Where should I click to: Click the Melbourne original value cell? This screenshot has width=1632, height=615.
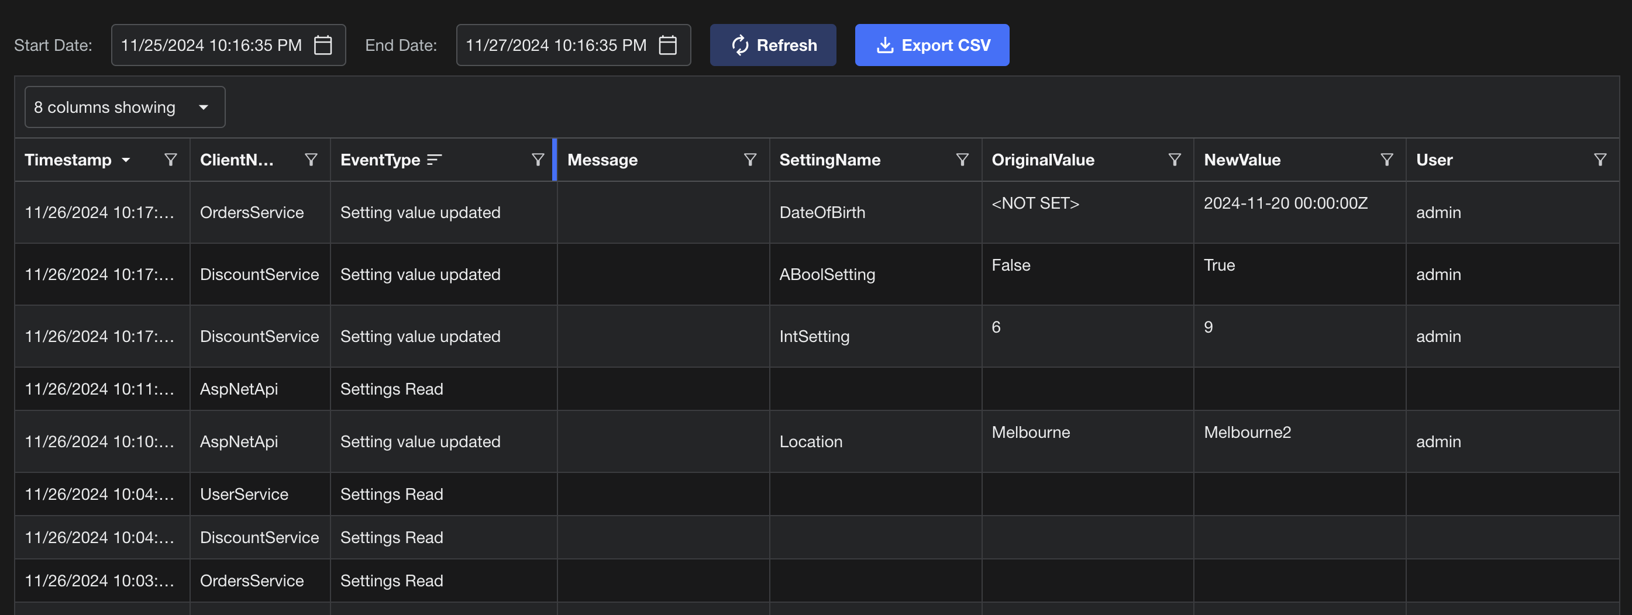pos(1088,441)
